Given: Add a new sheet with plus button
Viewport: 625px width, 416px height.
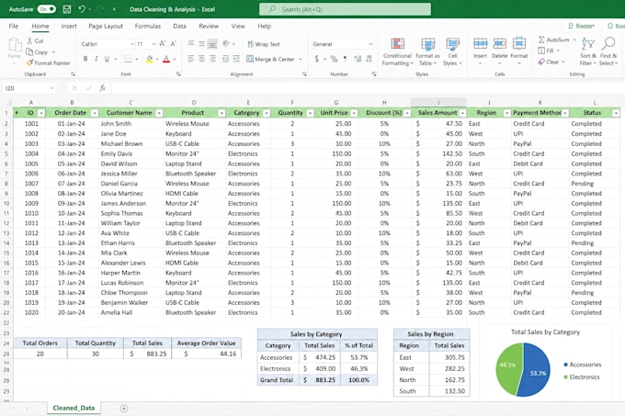Looking at the screenshot, I should point(124,409).
